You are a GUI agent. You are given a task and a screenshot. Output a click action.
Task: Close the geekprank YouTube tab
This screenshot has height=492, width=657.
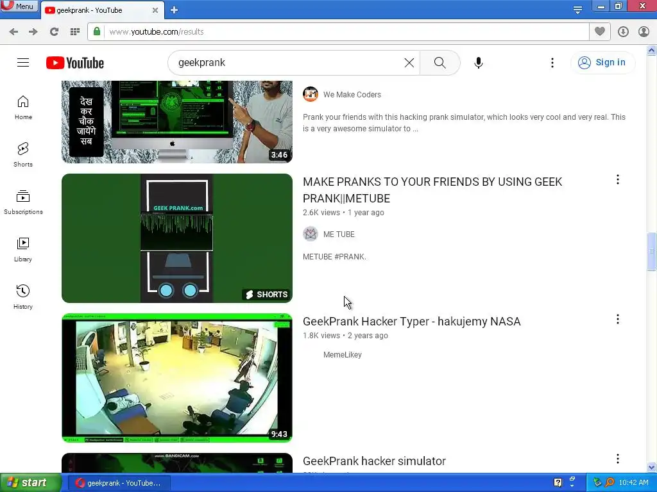[x=155, y=10]
